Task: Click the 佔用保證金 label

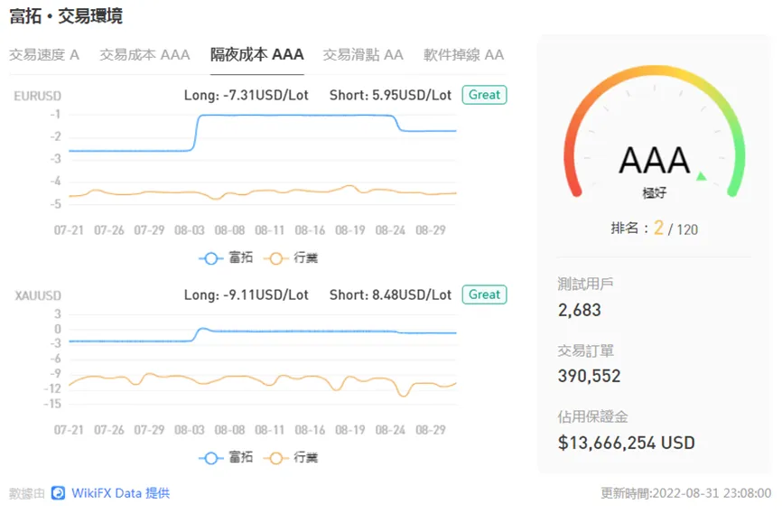Action: tap(592, 416)
